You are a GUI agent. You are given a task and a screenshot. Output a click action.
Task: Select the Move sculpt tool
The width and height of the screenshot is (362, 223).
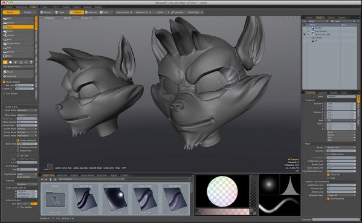[x=18, y=39]
